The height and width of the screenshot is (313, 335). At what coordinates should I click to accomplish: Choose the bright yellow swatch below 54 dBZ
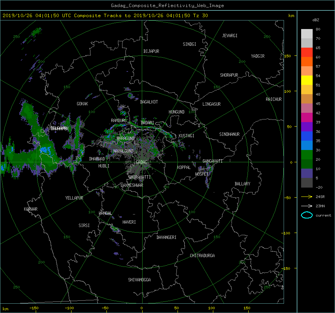click(x=307, y=80)
